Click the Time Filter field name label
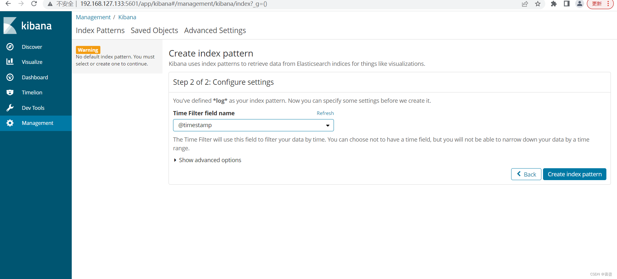The image size is (617, 279). 204,113
